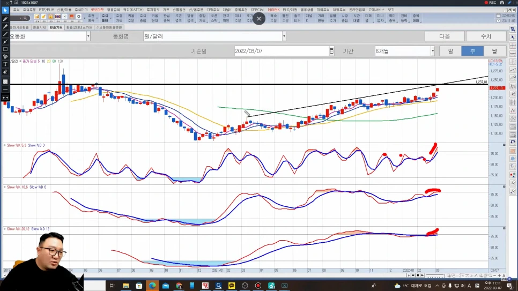Click the 다음 button

coord(445,36)
